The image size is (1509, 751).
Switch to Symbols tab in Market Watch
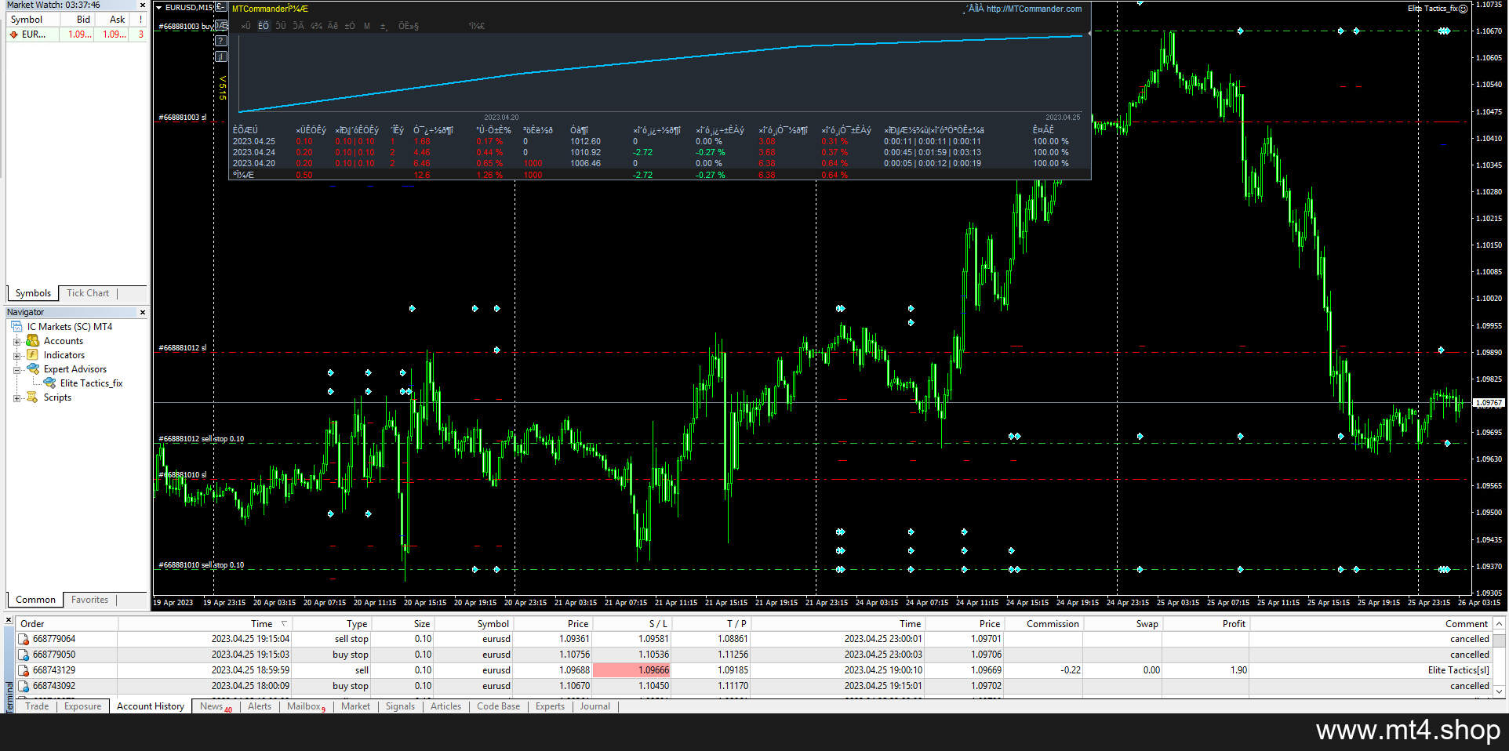tap(33, 293)
